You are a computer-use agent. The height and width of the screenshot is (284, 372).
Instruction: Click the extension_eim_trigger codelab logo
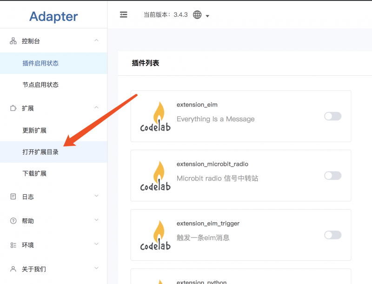(x=155, y=235)
